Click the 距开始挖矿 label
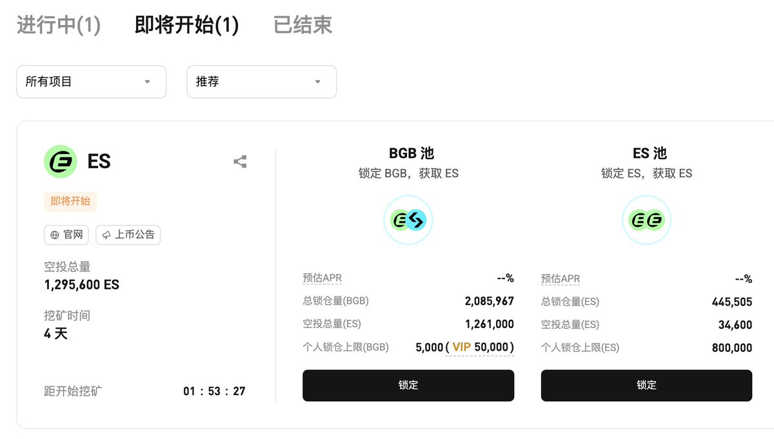 coord(73,391)
